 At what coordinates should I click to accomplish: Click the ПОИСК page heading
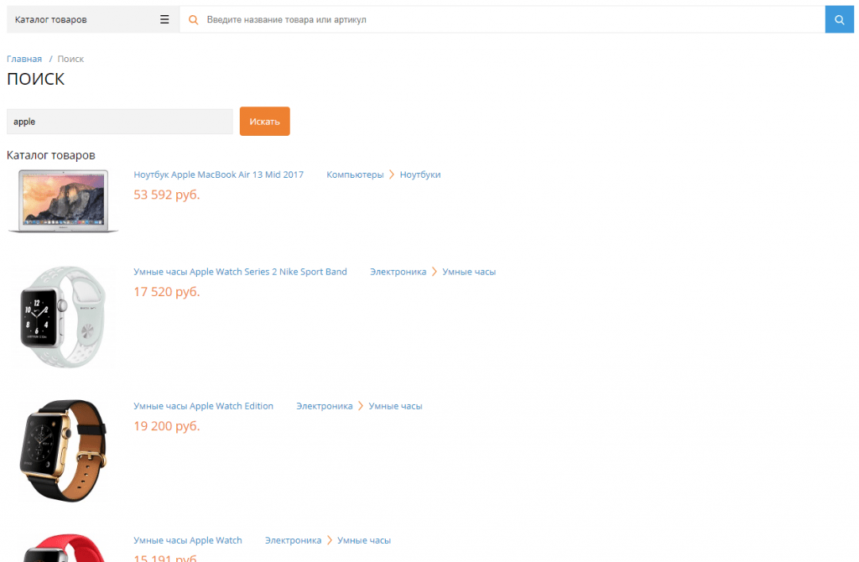35,79
